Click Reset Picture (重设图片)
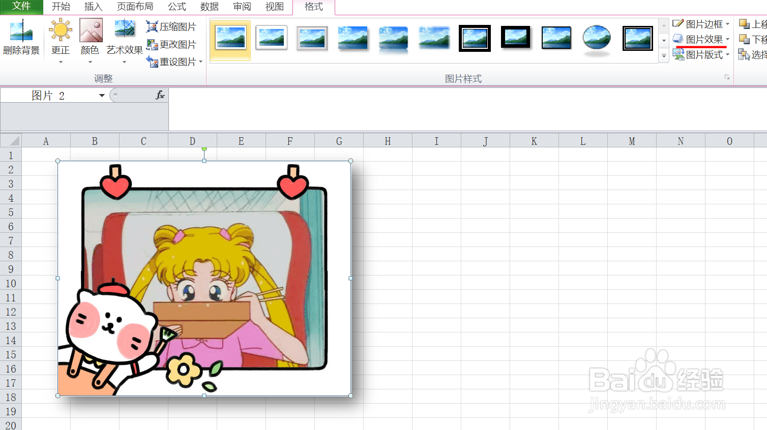The height and width of the screenshot is (430, 767). (x=171, y=62)
